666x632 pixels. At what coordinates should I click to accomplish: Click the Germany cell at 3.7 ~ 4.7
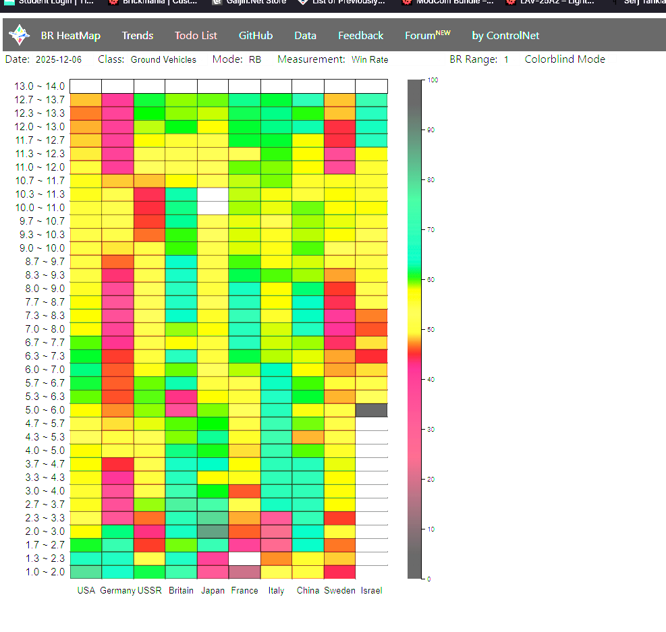[x=117, y=464]
